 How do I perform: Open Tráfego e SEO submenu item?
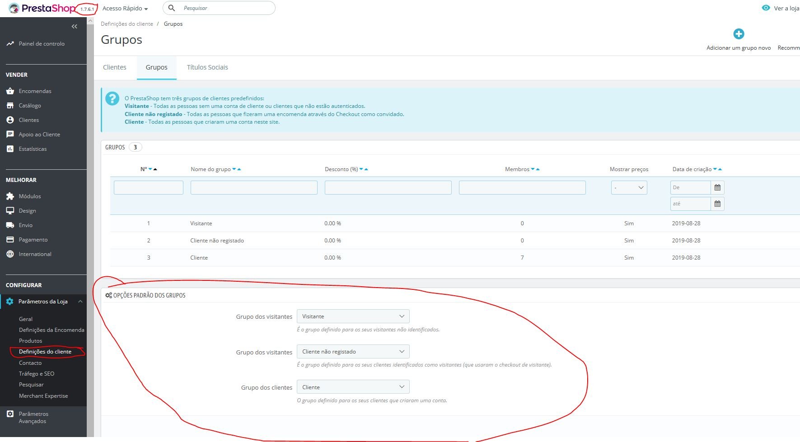click(x=37, y=374)
